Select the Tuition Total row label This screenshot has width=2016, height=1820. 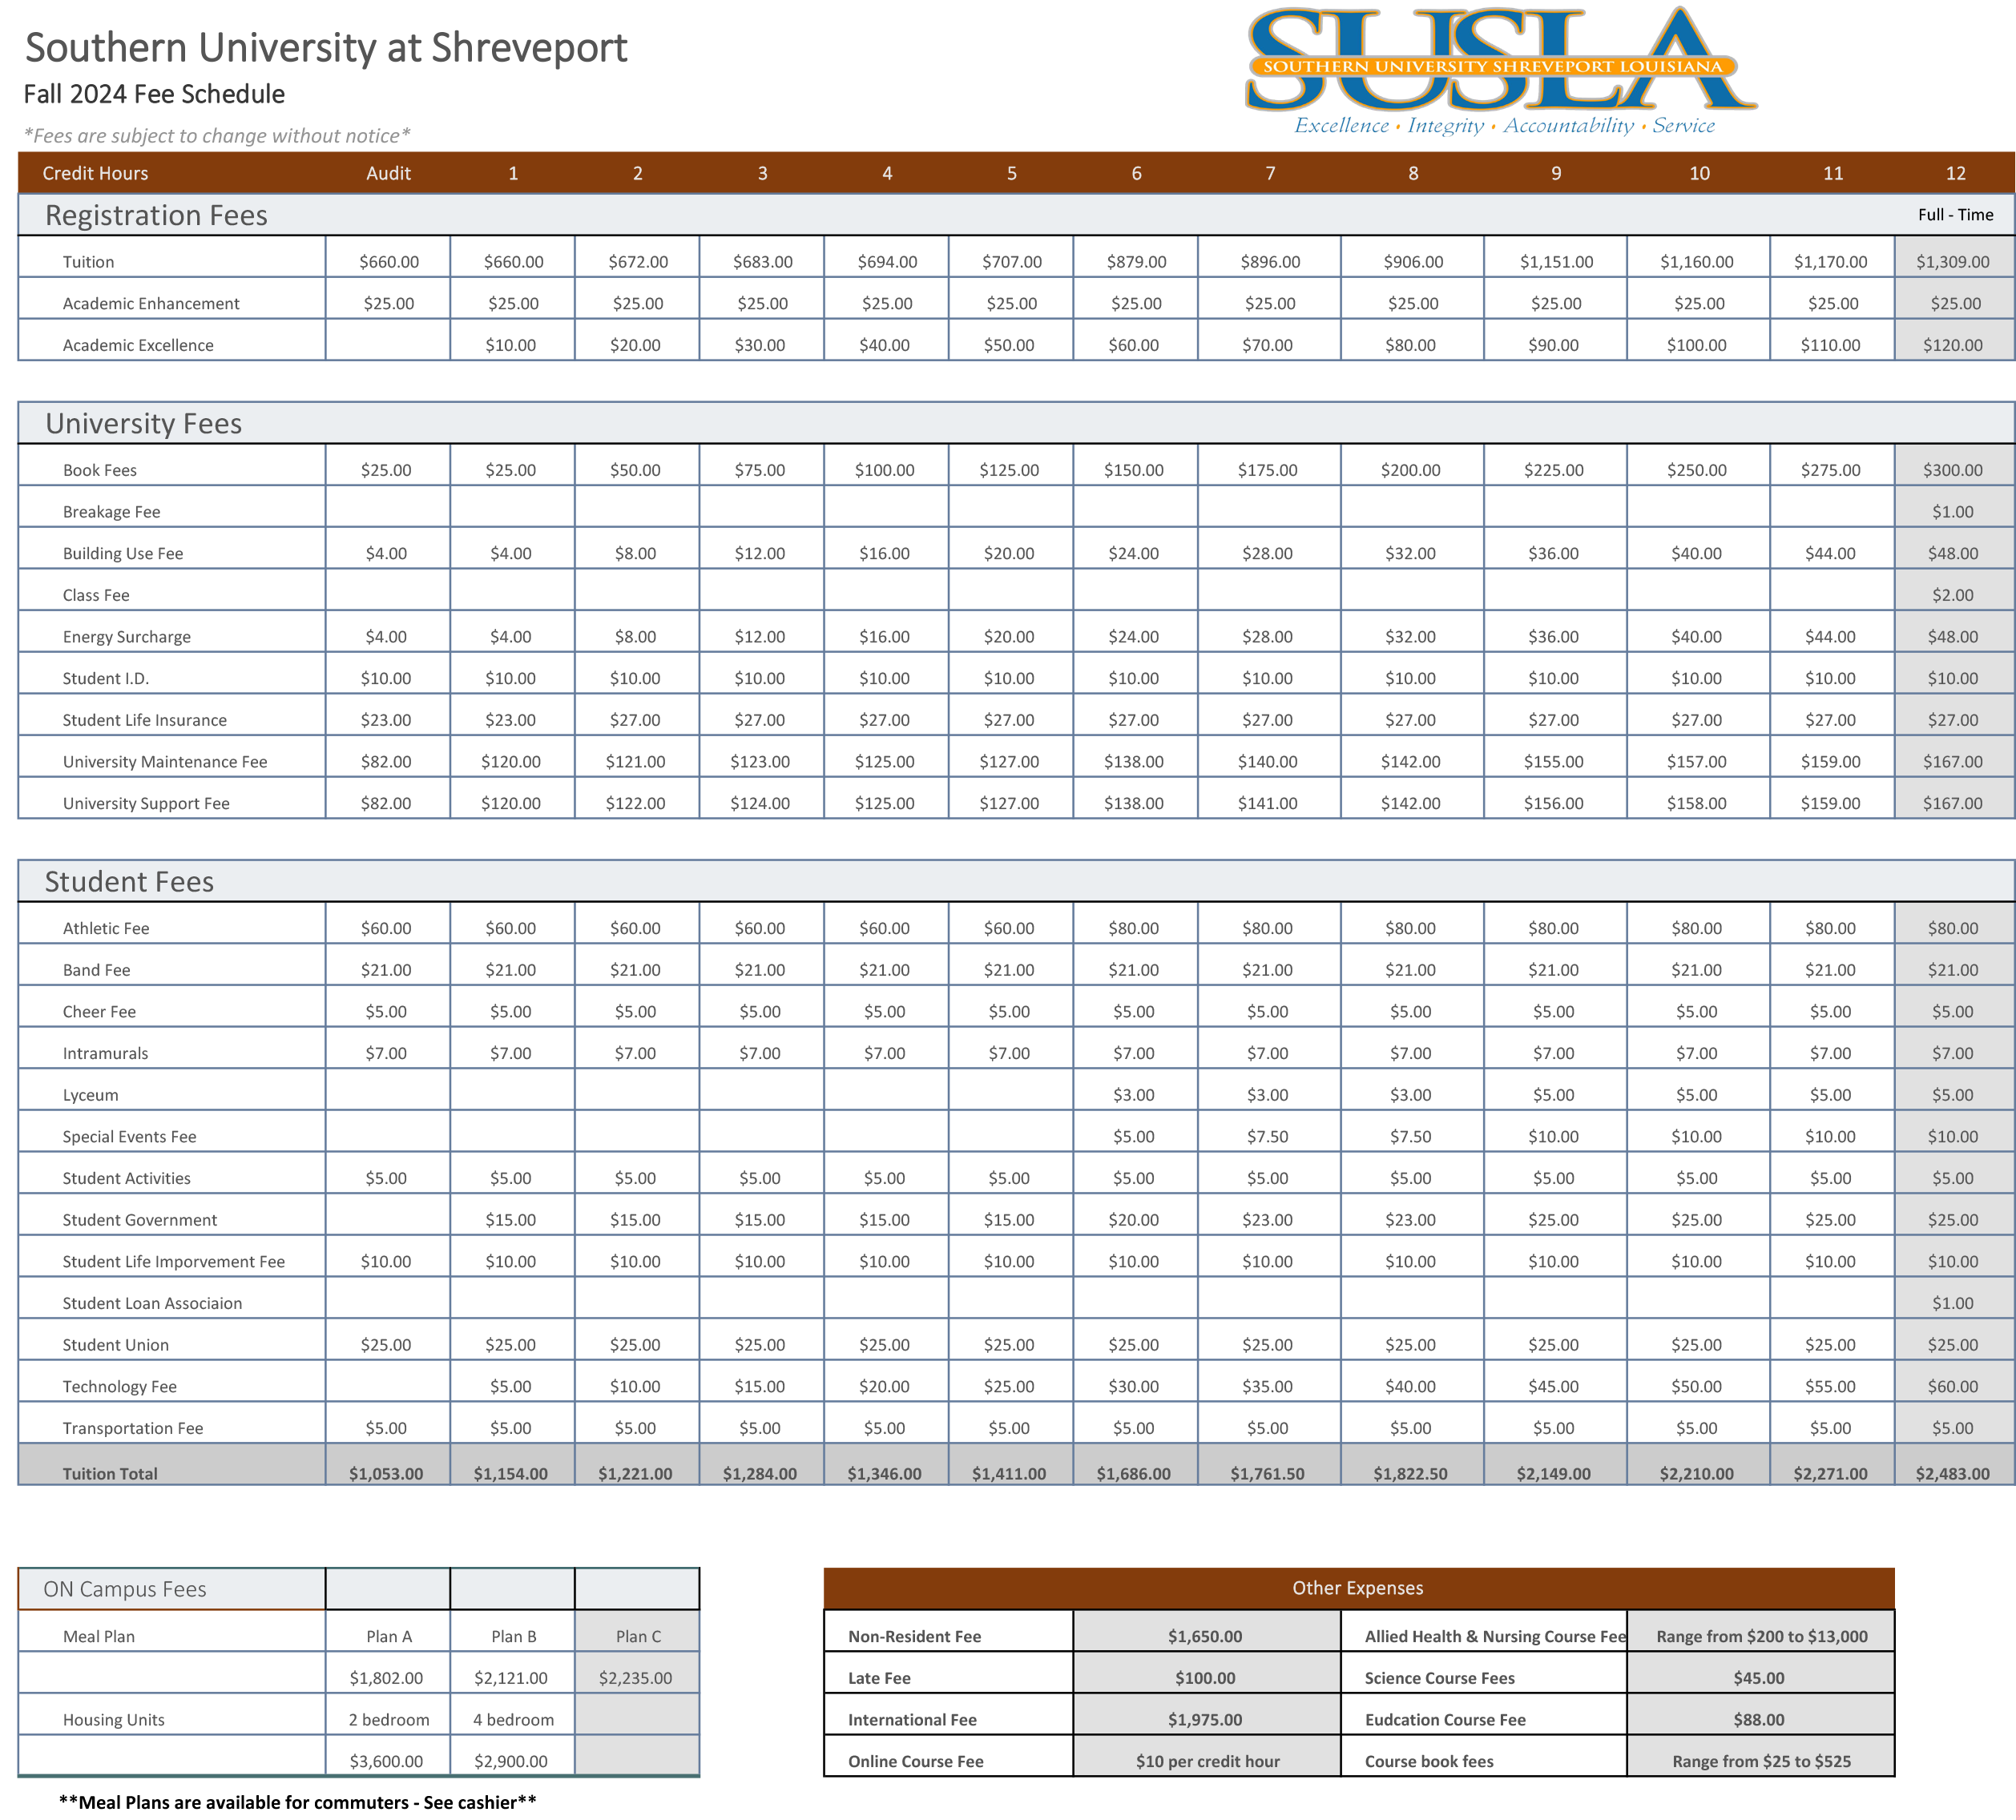coord(110,1473)
